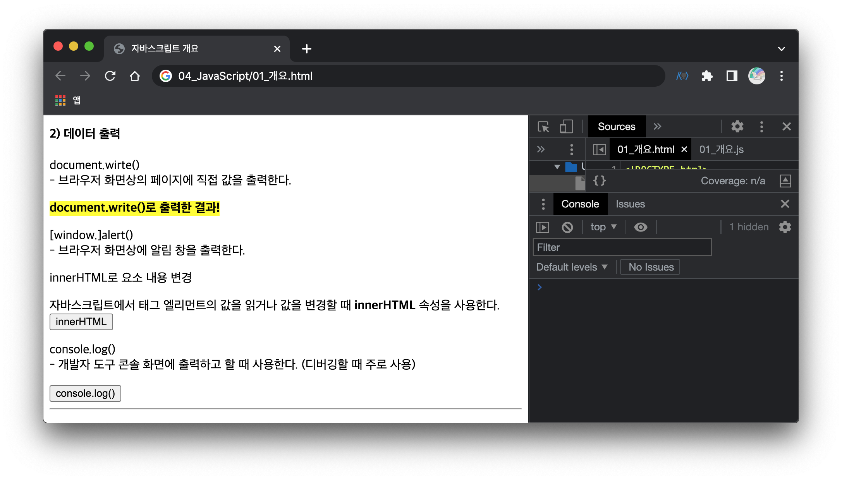Expand the Default levels dropdown
The image size is (842, 480).
click(x=572, y=267)
